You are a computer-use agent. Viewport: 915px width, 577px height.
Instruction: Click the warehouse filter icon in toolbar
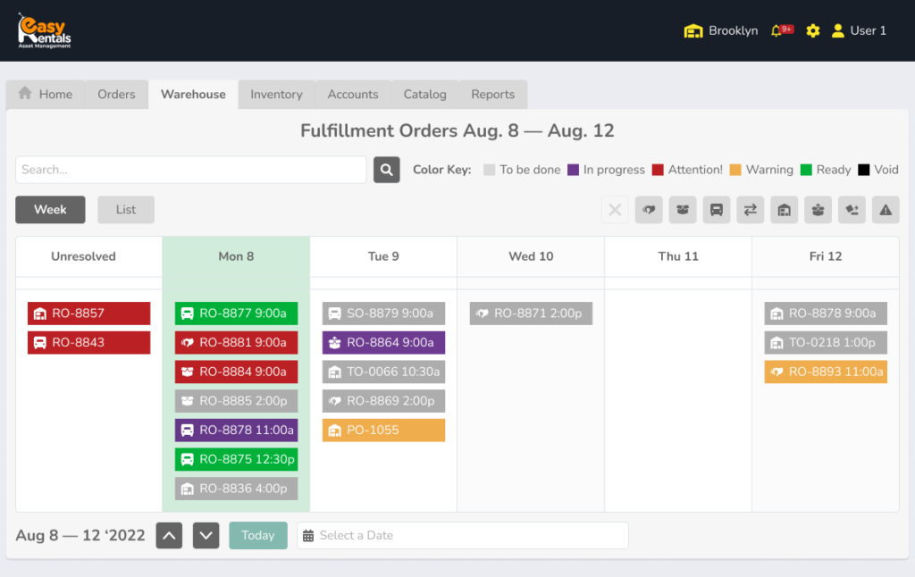(784, 210)
